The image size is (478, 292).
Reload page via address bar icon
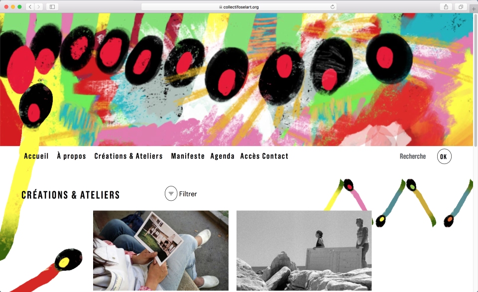(x=332, y=6)
